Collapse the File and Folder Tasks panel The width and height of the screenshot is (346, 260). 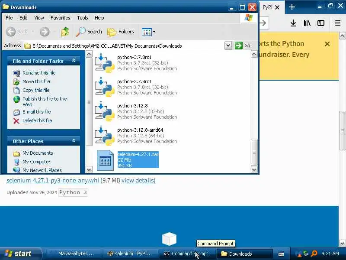[x=74, y=61]
